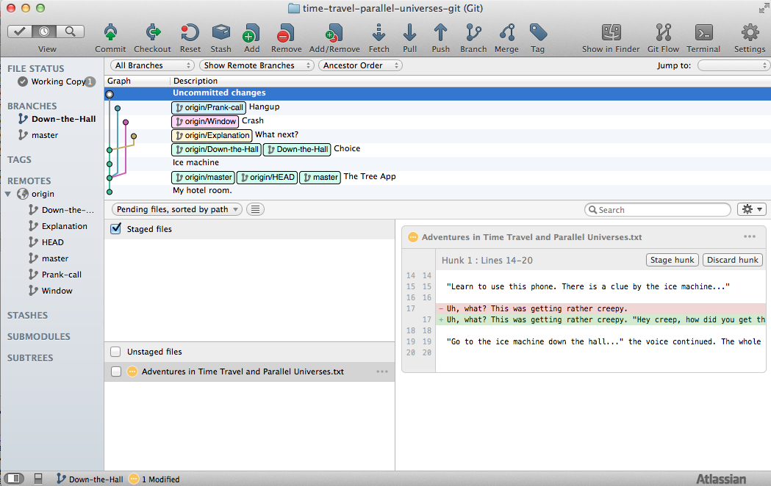This screenshot has width=771, height=486.
Task: Open the Stash tool
Action: click(220, 33)
